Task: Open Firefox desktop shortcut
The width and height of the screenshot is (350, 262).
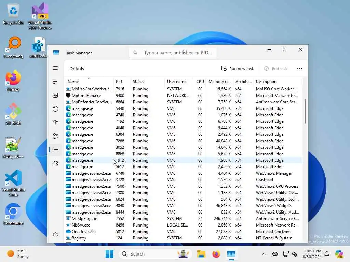Action: [13, 81]
